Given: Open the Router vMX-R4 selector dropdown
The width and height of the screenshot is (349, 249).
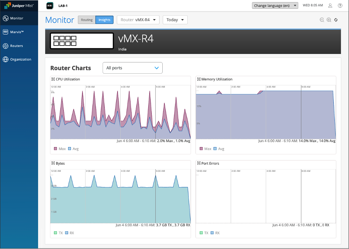Looking at the screenshot, I should 138,20.
